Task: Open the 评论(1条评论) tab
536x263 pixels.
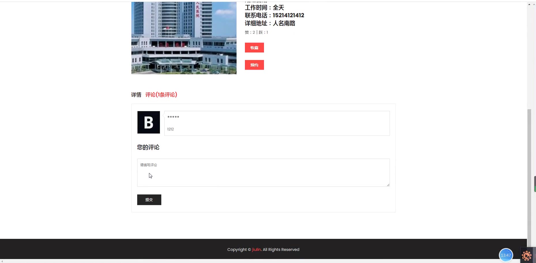Action: (161, 95)
